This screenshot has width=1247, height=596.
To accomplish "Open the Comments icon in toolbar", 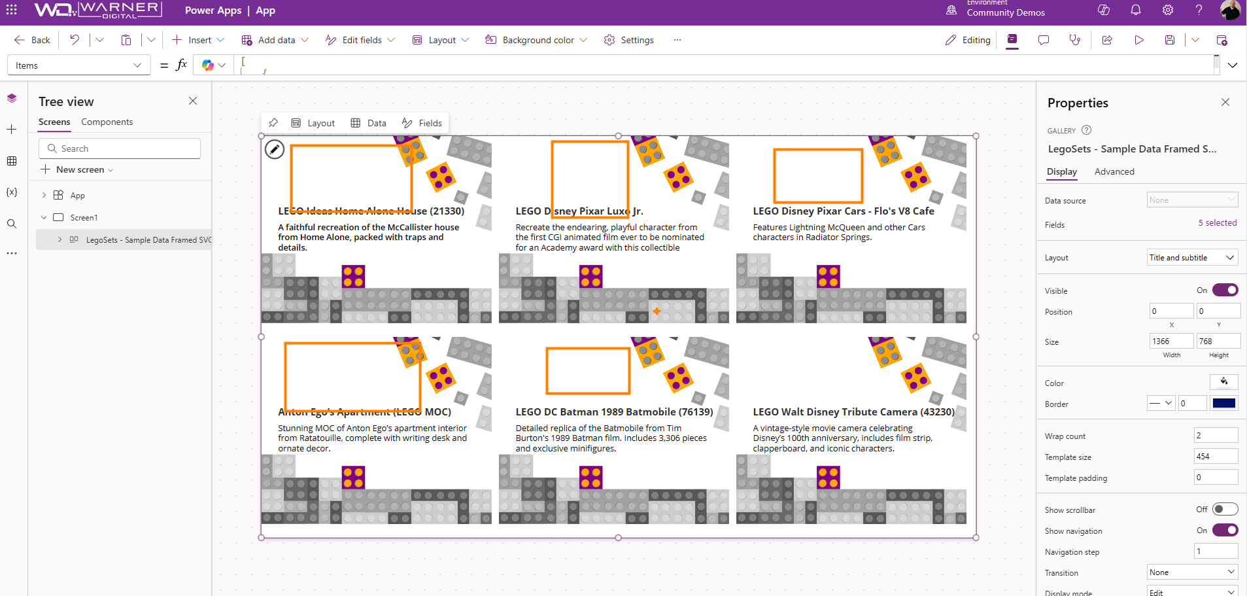I will (1044, 40).
